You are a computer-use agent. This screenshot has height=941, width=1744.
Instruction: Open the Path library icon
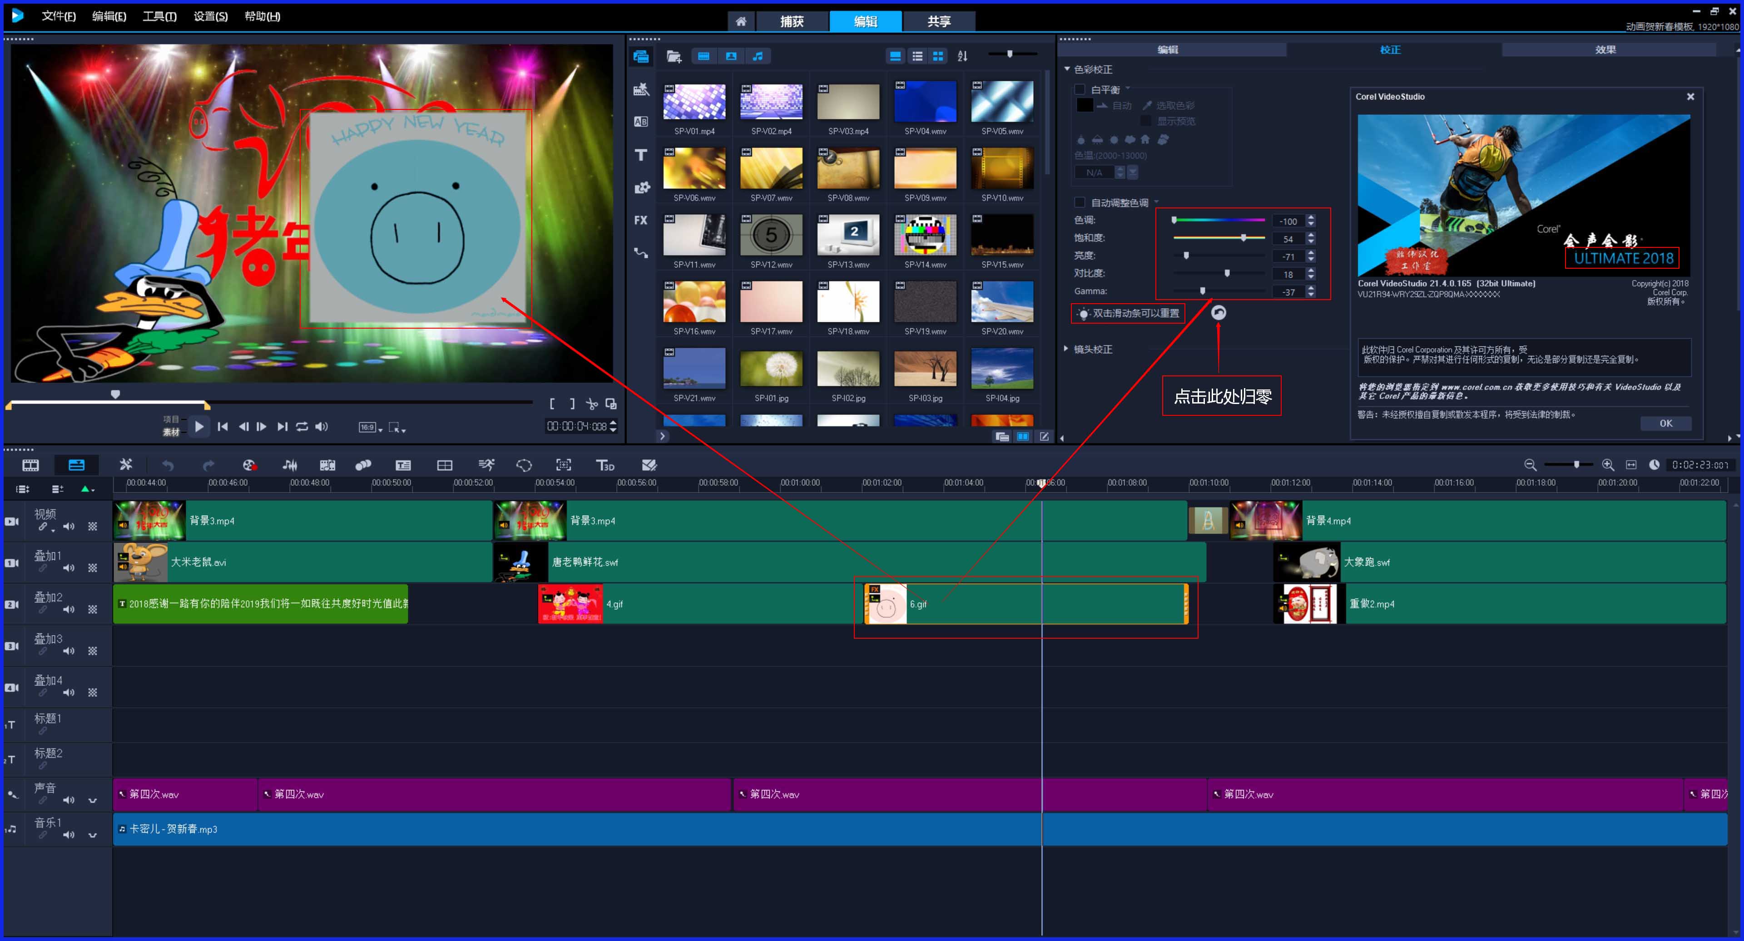point(641,253)
